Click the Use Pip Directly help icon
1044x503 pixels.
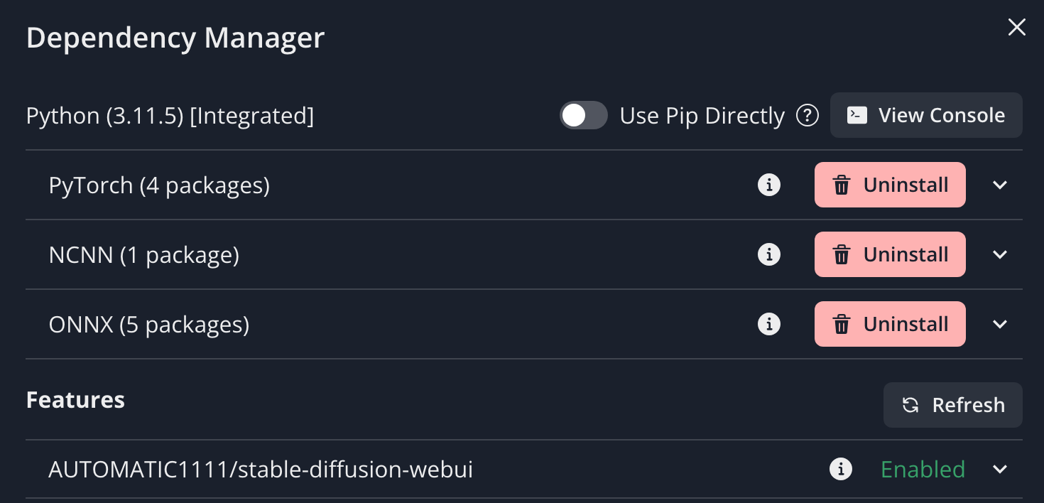click(808, 115)
